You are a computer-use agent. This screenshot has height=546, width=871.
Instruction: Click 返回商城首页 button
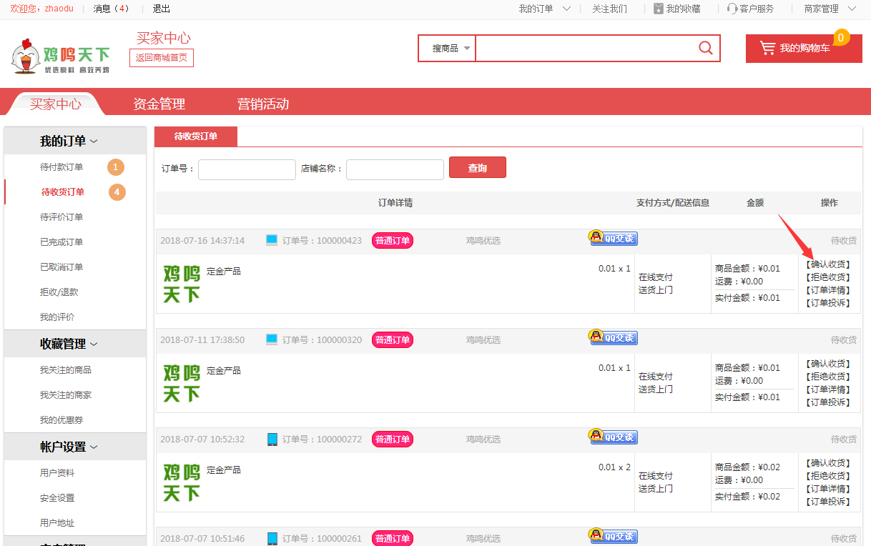pyautogui.click(x=162, y=58)
